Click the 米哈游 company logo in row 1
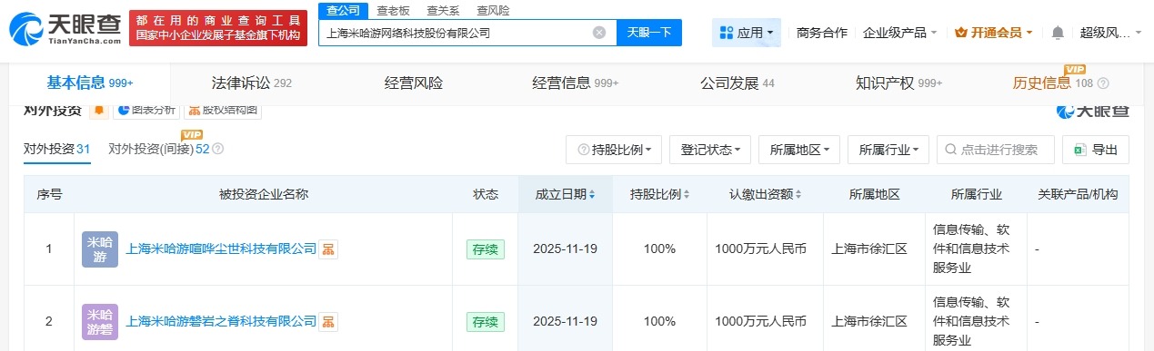1154x351 pixels. click(100, 249)
